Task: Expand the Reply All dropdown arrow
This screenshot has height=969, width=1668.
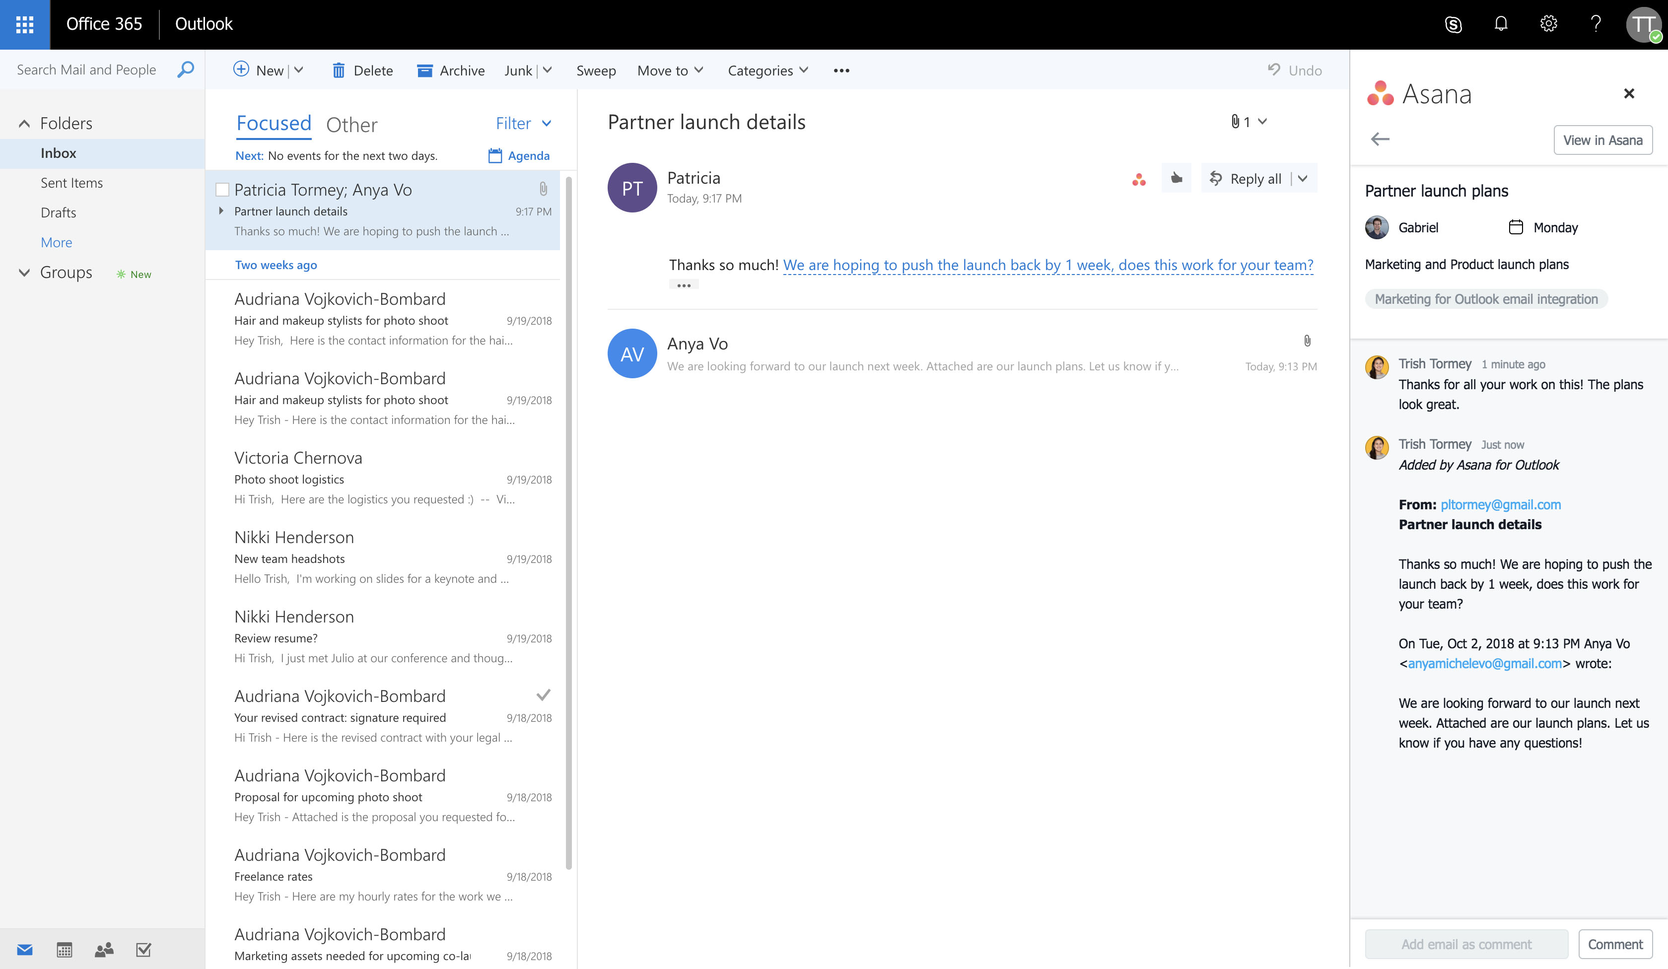Action: tap(1305, 179)
